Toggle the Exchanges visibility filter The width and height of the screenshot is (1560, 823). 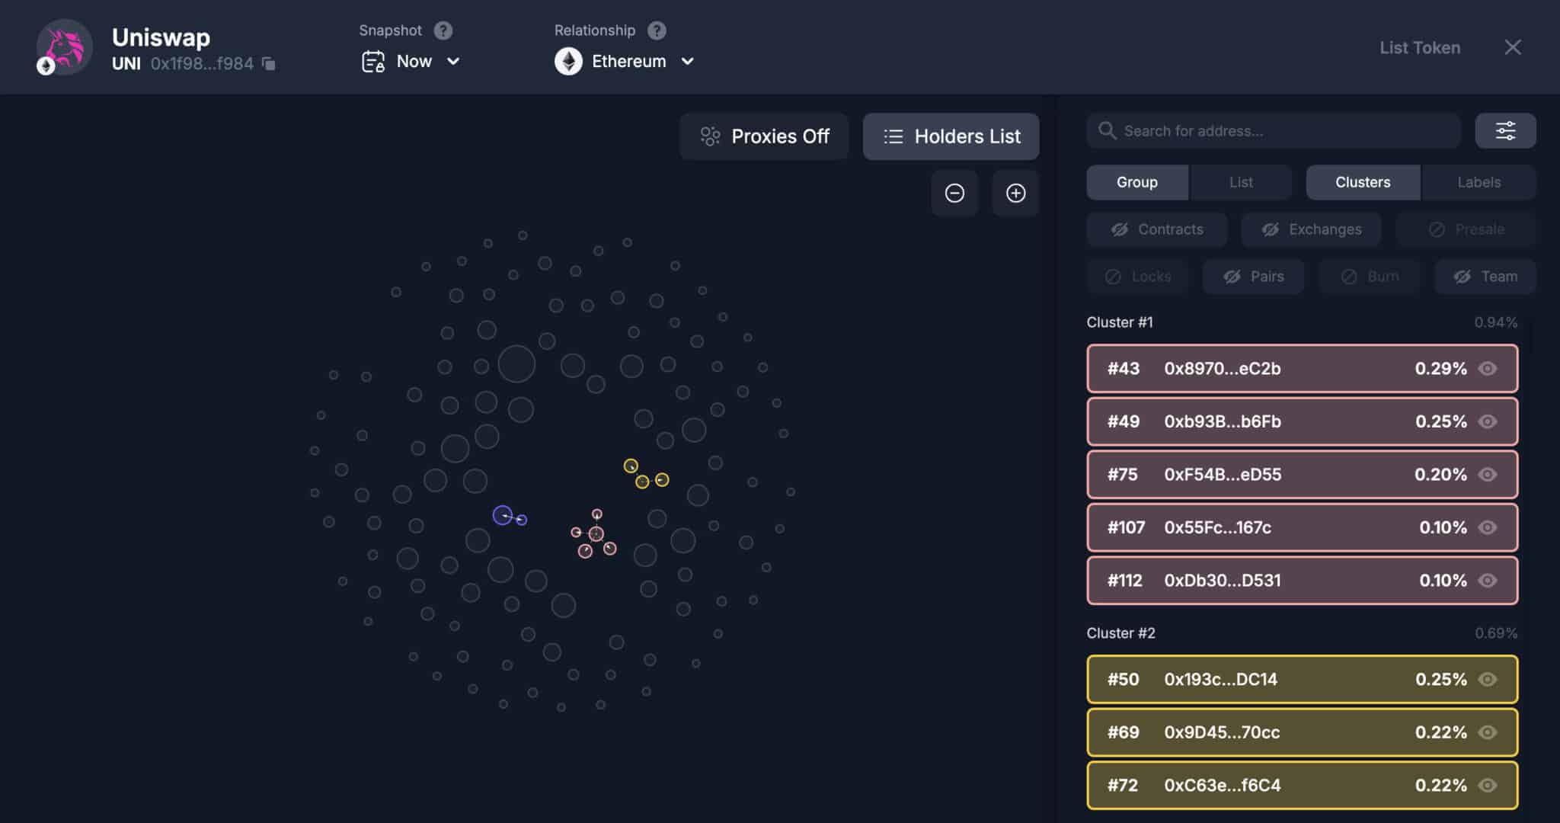[x=1311, y=229]
